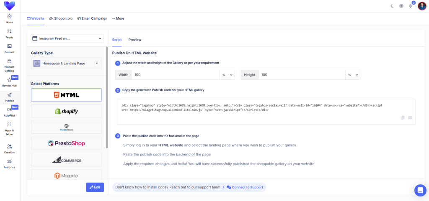Viewport: 429px width, 201px height.
Task: Open the Instagram Feed on... gallery dropdown
Action: 67,38
